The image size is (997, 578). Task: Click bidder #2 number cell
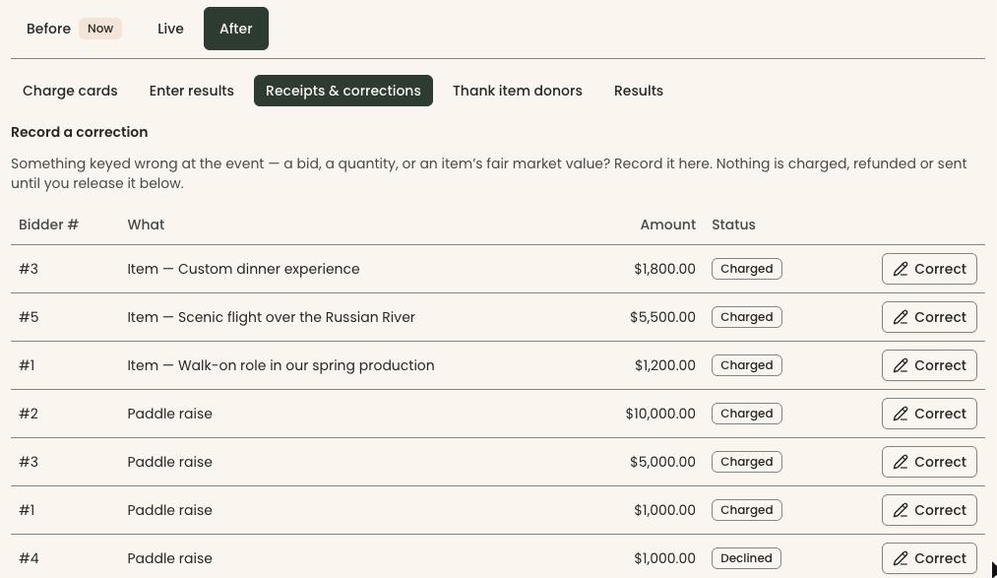click(29, 414)
